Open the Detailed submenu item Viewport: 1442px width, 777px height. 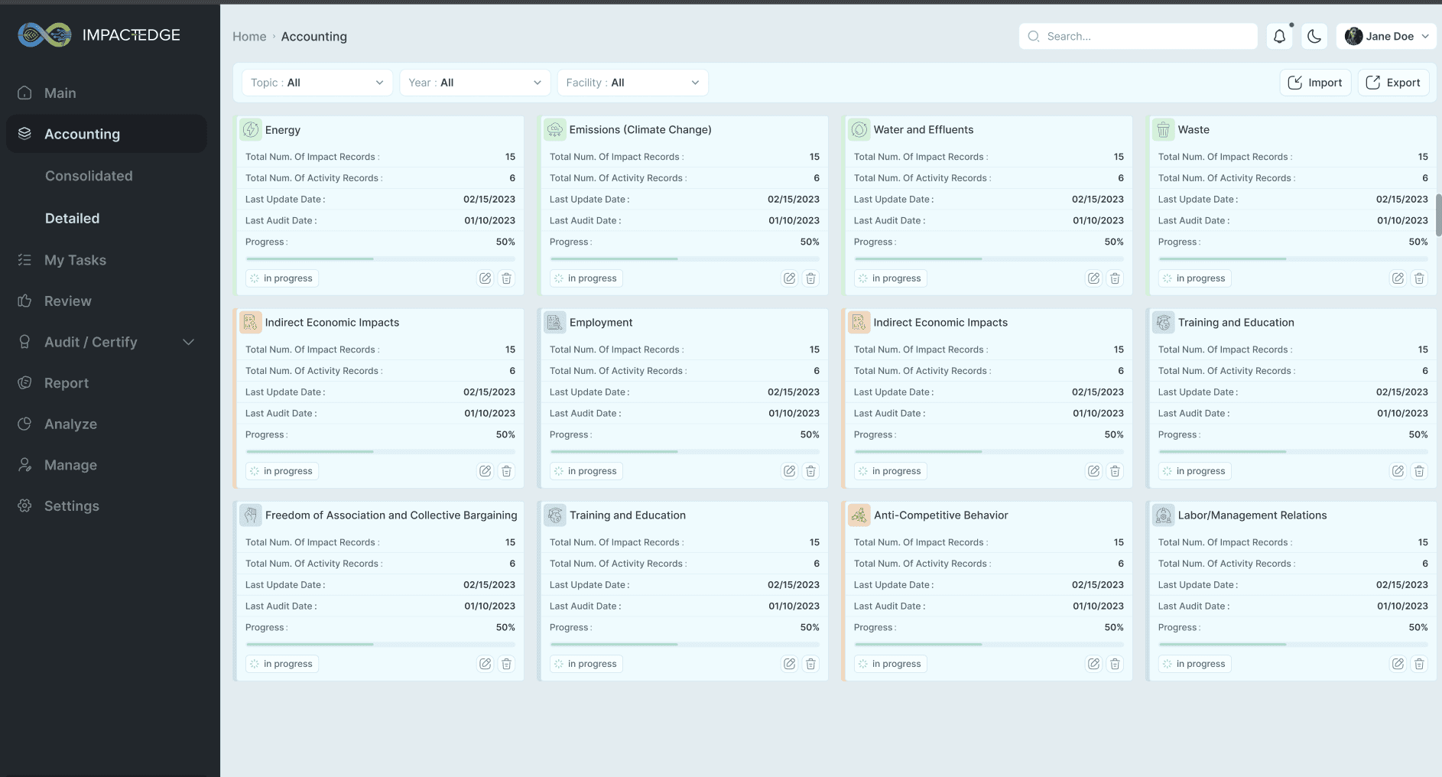click(x=72, y=219)
